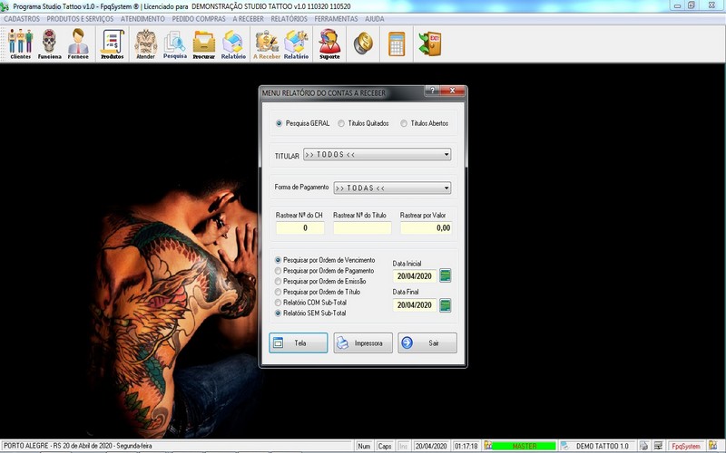Open the Suporte toolbar icon

(329, 43)
